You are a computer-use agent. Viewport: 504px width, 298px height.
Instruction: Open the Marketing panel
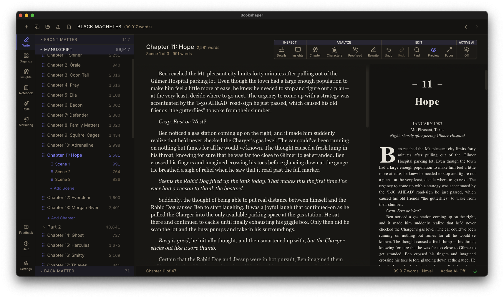point(26,121)
